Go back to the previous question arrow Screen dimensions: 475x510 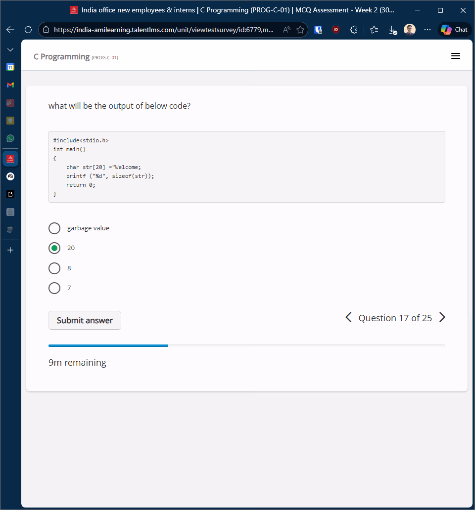pos(348,317)
